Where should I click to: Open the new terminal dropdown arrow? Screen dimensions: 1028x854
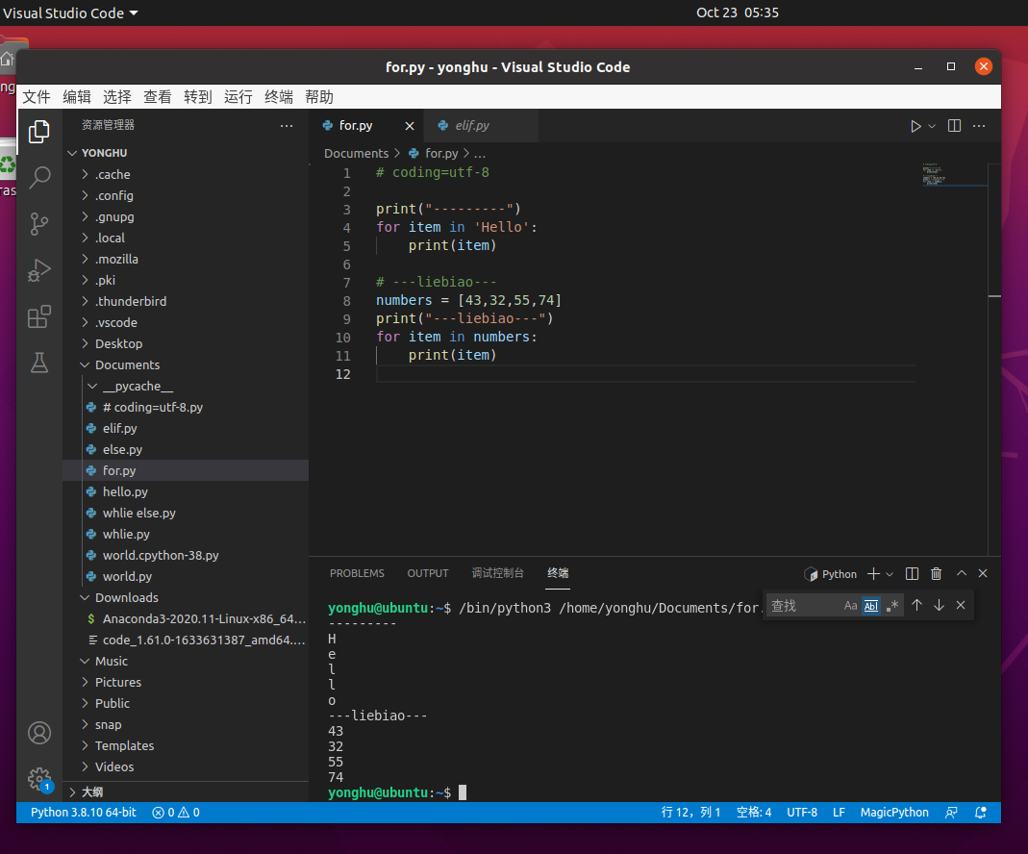tap(890, 574)
